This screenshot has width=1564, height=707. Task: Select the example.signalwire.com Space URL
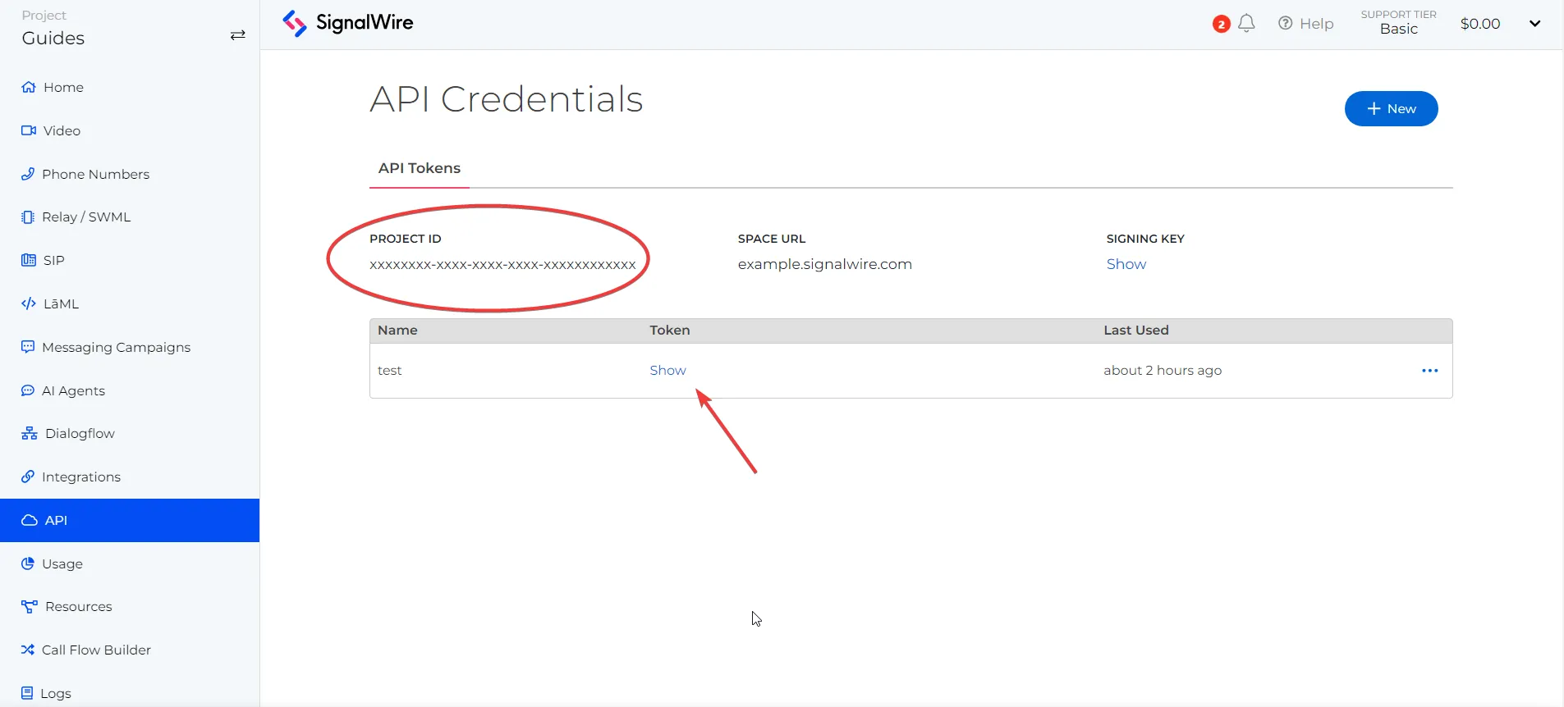point(824,264)
